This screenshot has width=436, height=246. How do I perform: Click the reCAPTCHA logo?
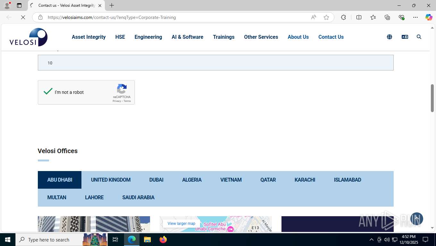tap(122, 89)
